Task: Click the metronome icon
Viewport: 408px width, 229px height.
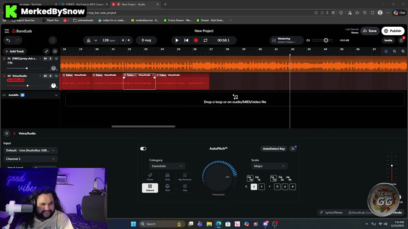Action: pyautogui.click(x=88, y=40)
